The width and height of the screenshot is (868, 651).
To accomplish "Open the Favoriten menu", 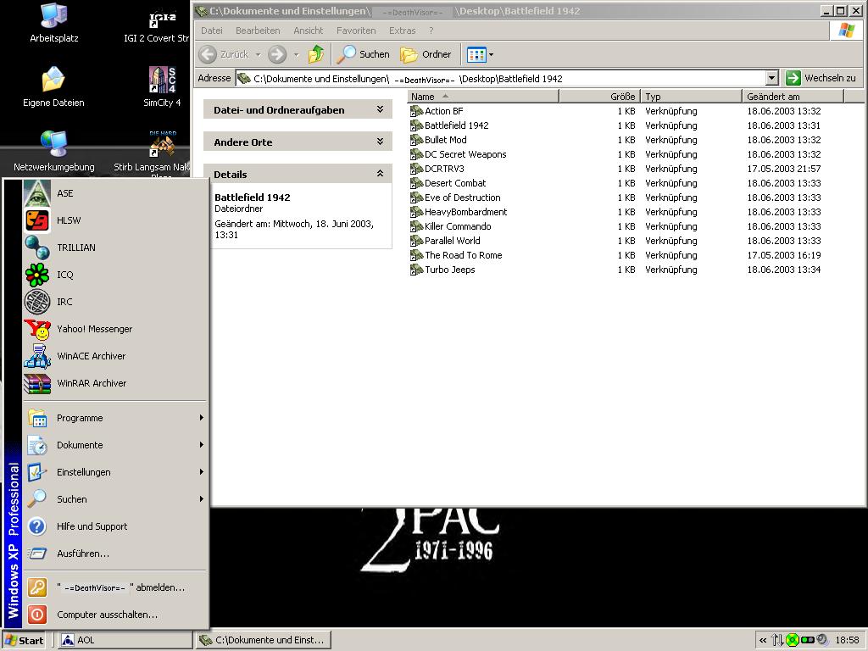I will (x=356, y=31).
